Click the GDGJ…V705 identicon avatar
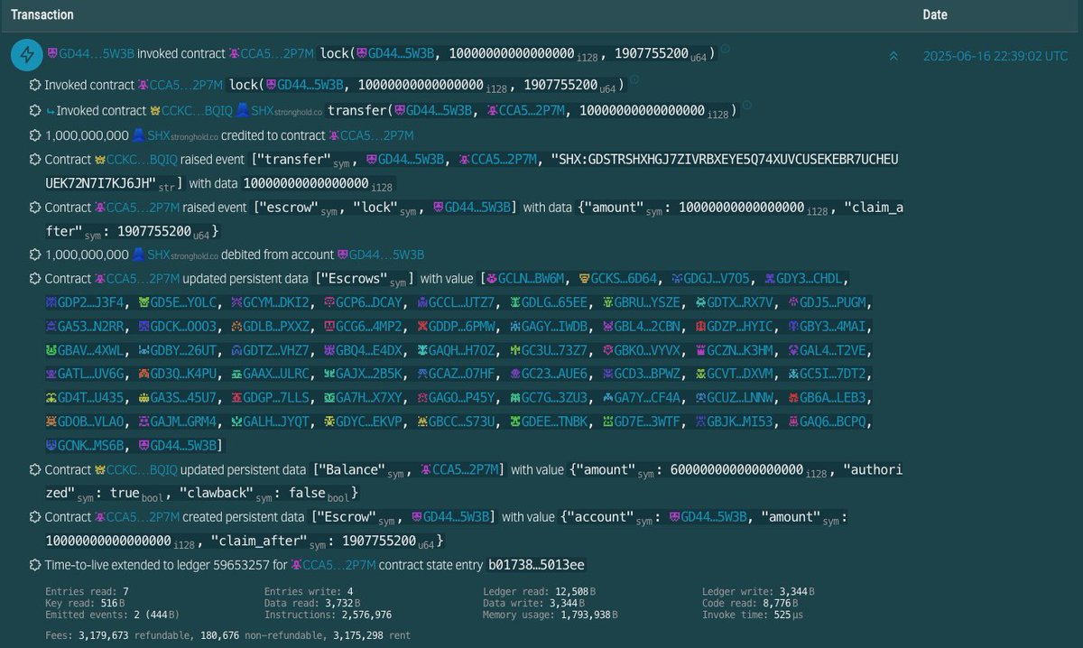 (x=677, y=278)
